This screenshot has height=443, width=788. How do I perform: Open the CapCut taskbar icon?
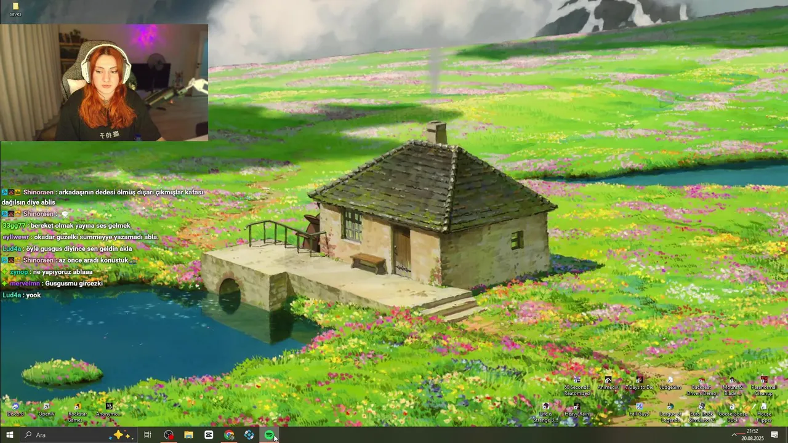[209, 435]
